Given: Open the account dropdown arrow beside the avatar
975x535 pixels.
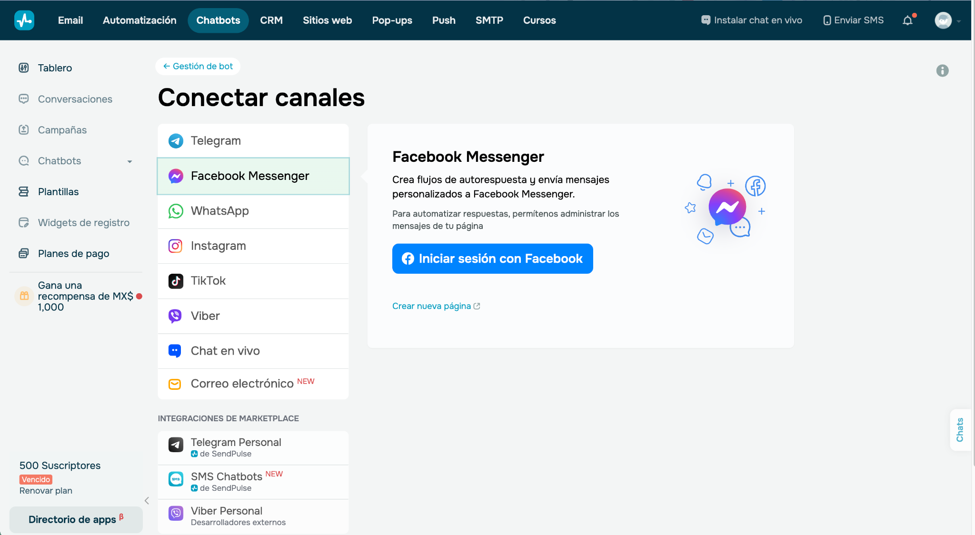Looking at the screenshot, I should click(959, 21).
